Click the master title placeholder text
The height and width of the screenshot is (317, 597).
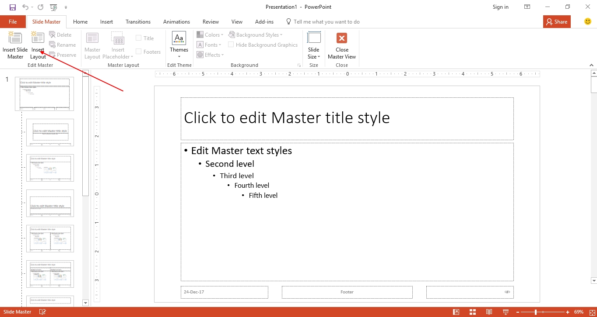pos(287,118)
